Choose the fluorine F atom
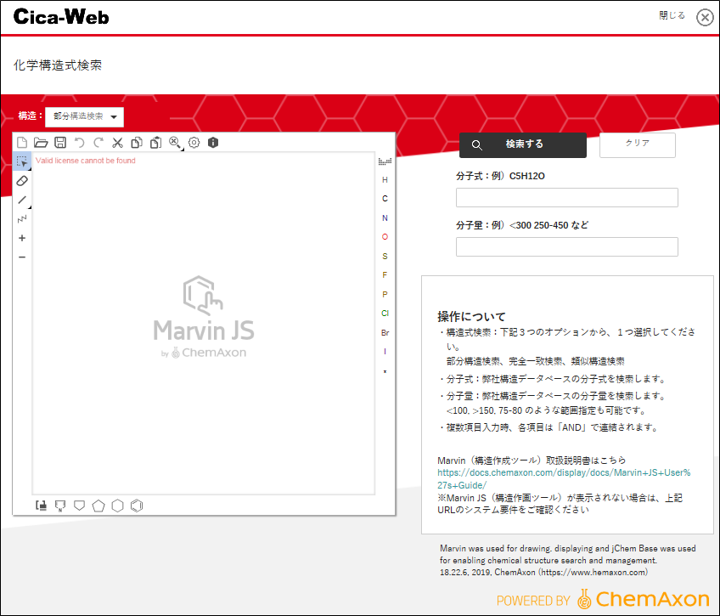Viewport: 720px width, 616px height. click(x=385, y=274)
